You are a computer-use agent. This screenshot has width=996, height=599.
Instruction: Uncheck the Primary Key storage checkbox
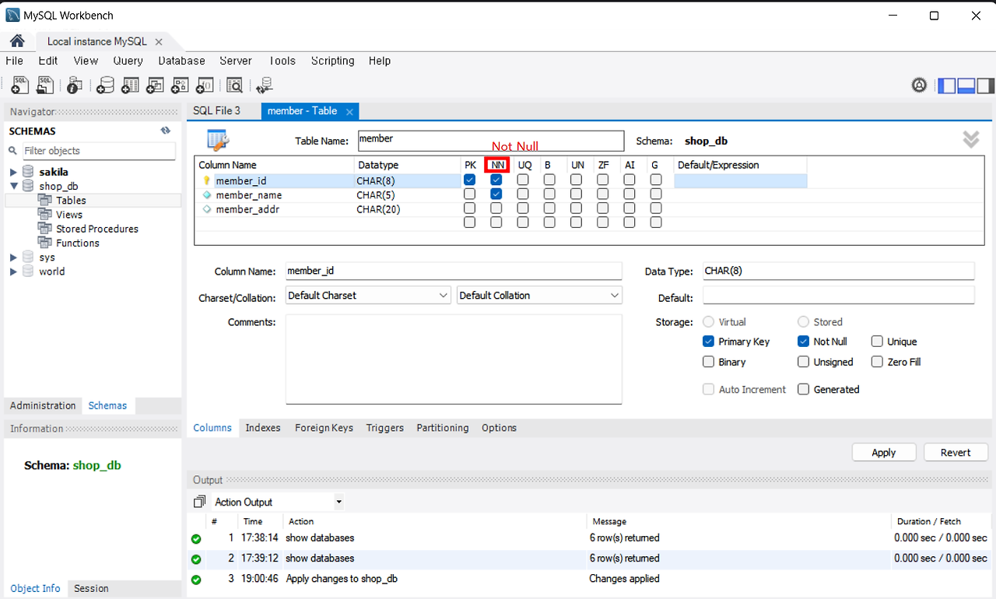708,342
